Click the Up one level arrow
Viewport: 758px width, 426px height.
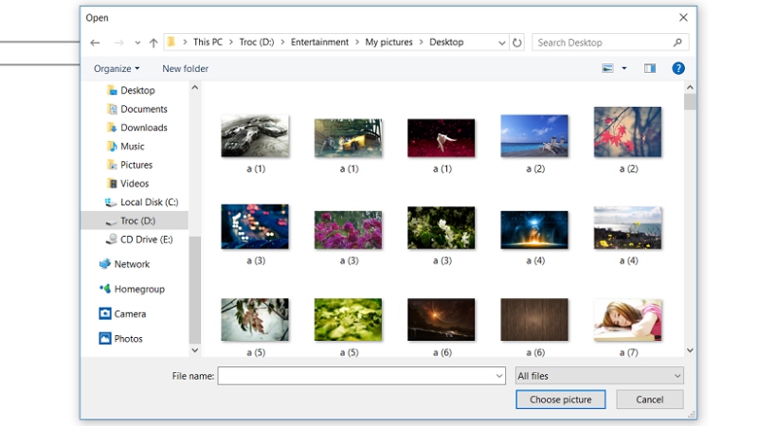click(x=153, y=43)
